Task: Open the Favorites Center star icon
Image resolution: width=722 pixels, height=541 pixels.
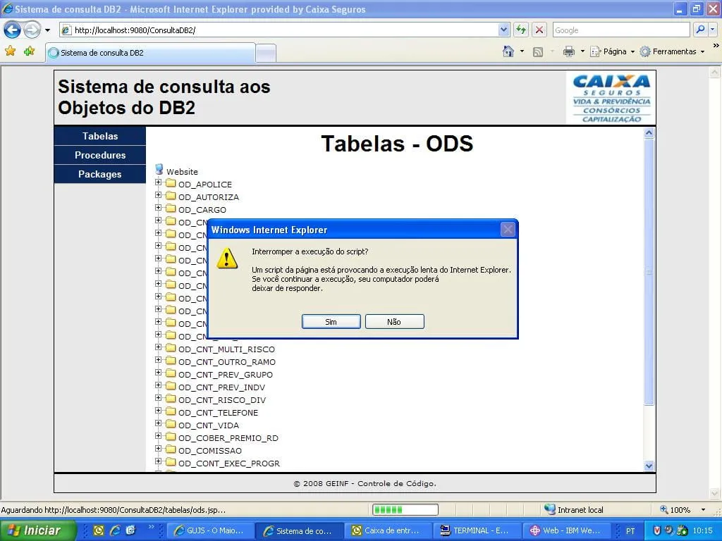Action: click(x=10, y=51)
